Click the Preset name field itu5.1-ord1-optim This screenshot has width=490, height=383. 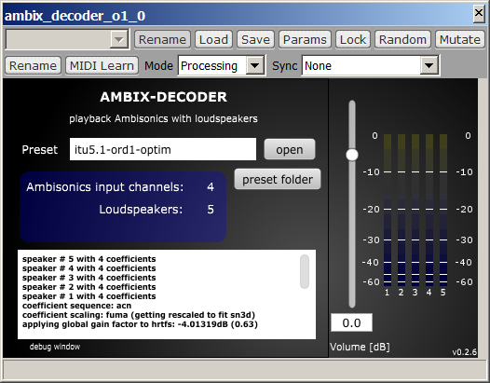(x=163, y=149)
